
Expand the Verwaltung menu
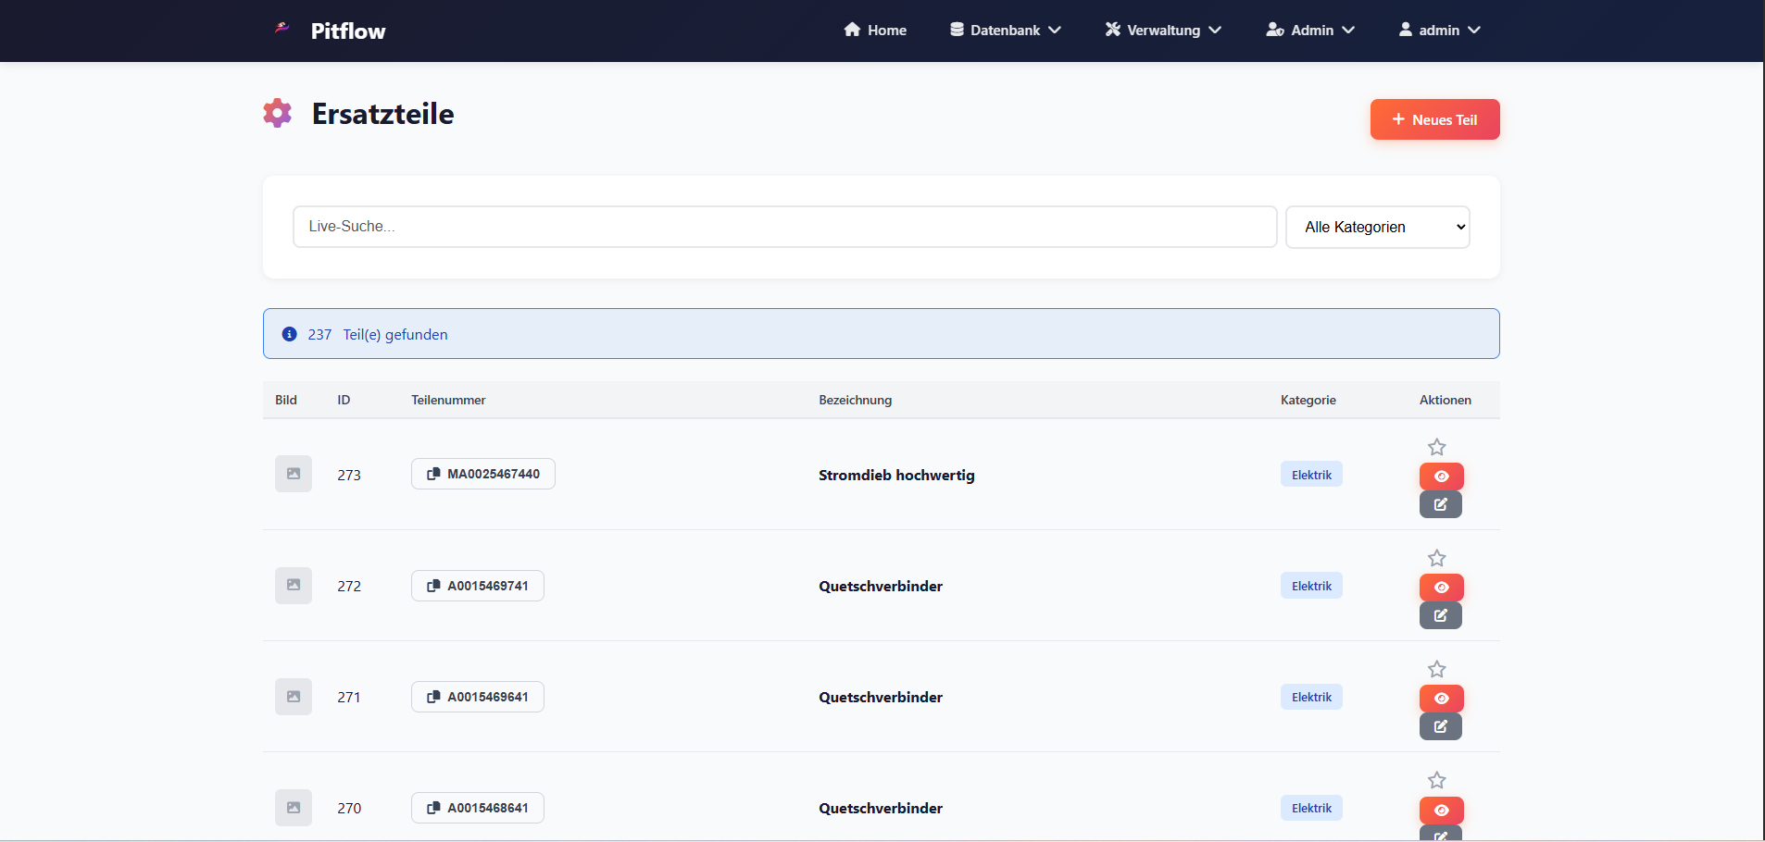(1162, 31)
